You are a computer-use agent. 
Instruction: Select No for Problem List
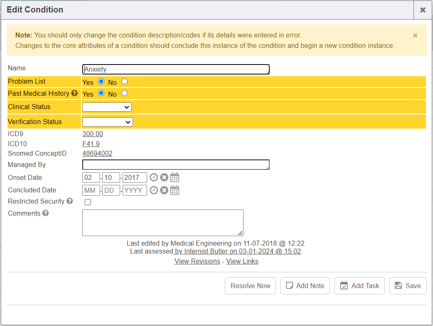pos(124,82)
